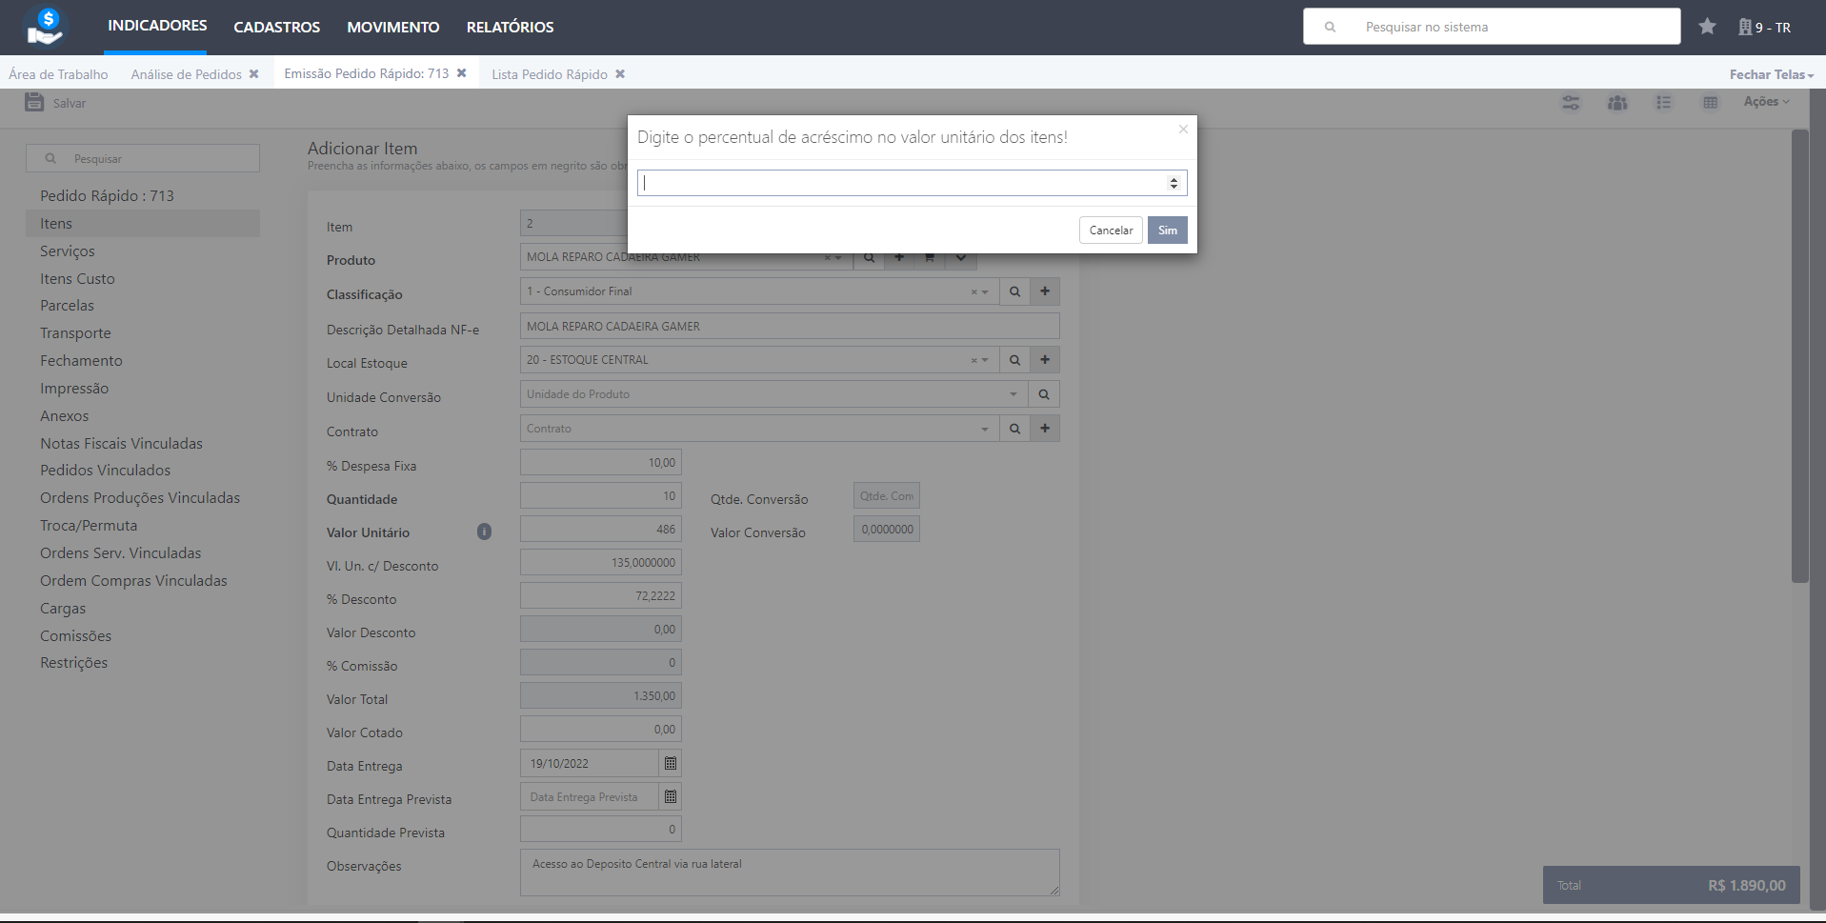Expand the Local Estoque dropdown
Viewport: 1826px width, 923px height.
985,361
